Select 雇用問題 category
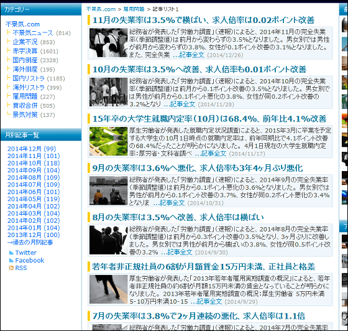This screenshot has height=331, width=348. click(25, 96)
